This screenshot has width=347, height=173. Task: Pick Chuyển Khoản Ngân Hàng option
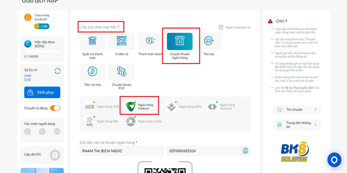pyautogui.click(x=180, y=42)
